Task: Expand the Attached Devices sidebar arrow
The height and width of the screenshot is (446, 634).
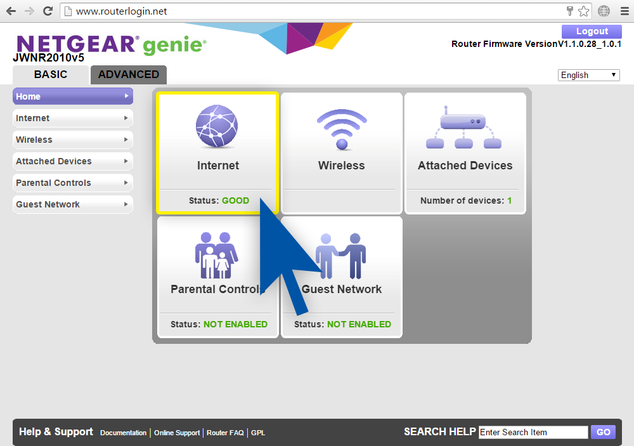Action: (x=126, y=161)
